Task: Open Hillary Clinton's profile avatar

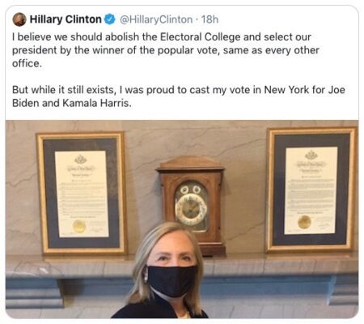Action: (19, 19)
